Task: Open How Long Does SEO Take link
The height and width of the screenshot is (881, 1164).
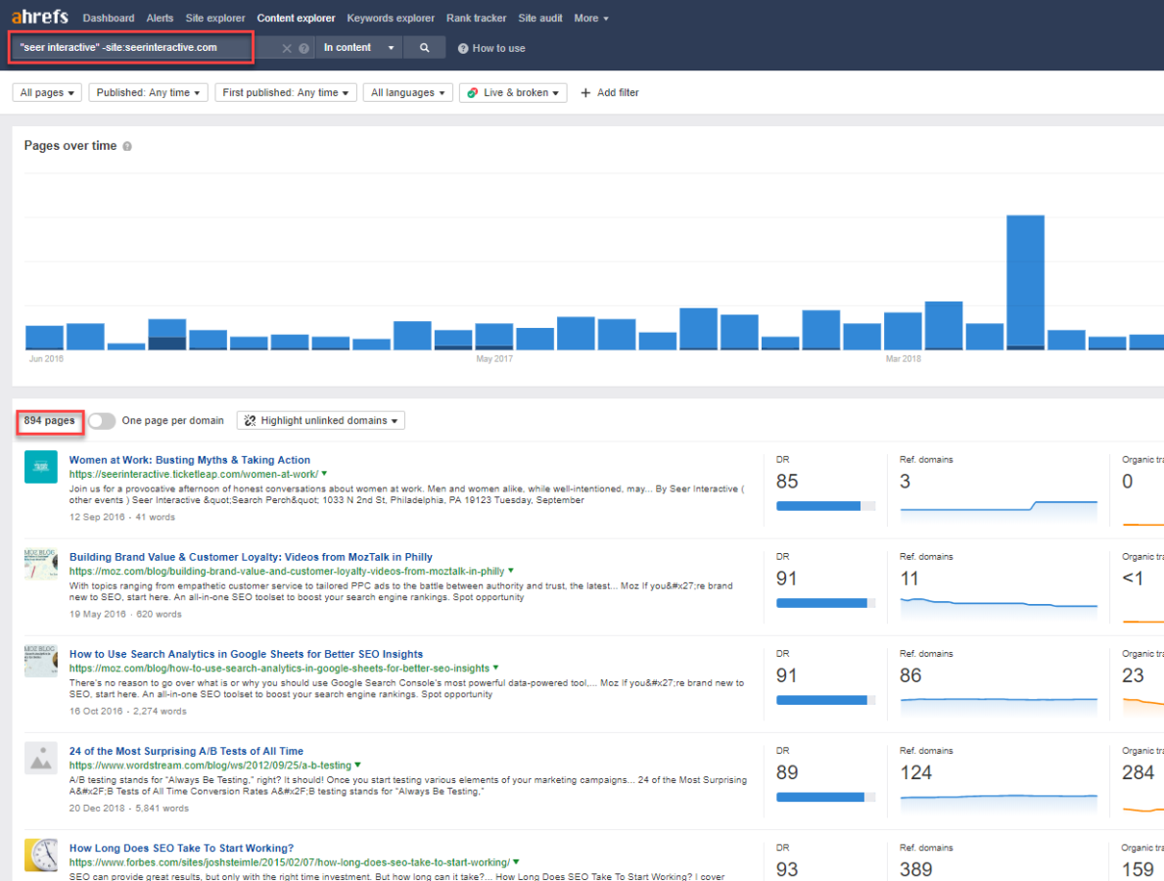Action: [x=181, y=848]
